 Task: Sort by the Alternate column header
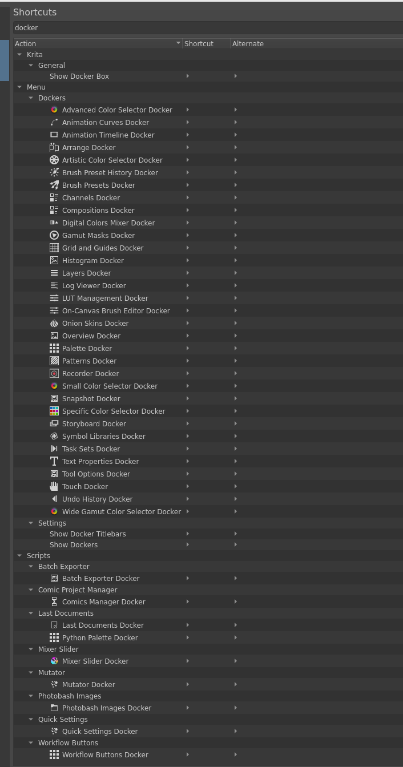click(x=317, y=43)
